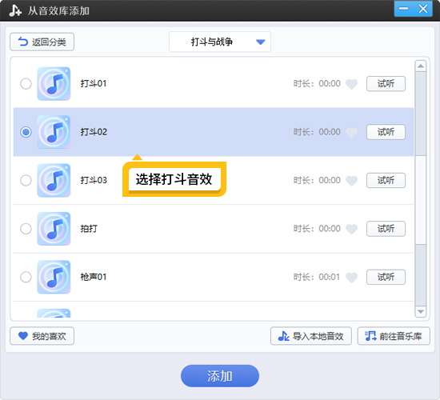Preview 打斗02 with 试听 button
440x400 pixels.
tap(386, 132)
